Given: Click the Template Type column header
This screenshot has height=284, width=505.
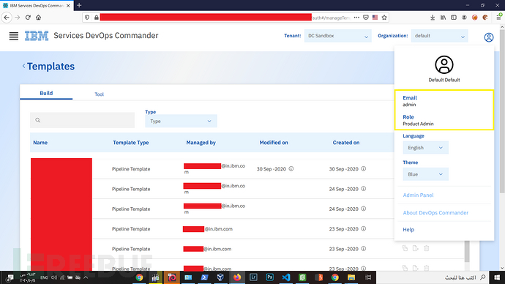Looking at the screenshot, I should [x=131, y=142].
